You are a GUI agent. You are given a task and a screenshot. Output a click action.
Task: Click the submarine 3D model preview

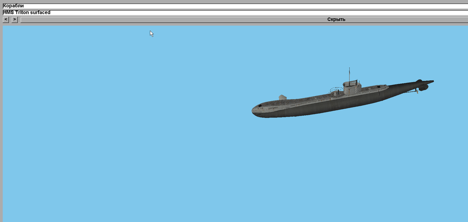pos(343,93)
